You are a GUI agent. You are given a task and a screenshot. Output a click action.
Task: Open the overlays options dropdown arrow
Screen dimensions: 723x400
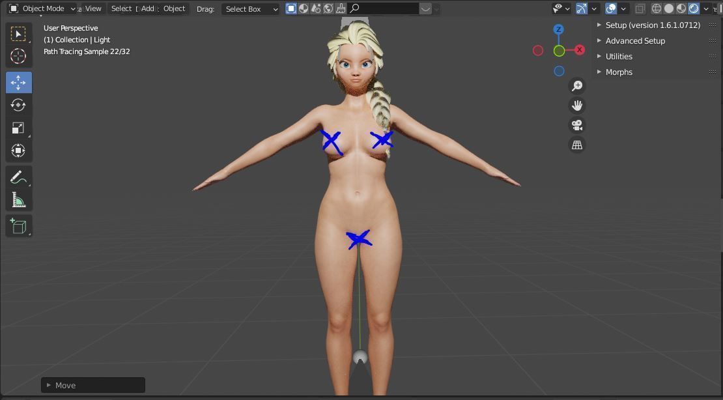(x=623, y=8)
